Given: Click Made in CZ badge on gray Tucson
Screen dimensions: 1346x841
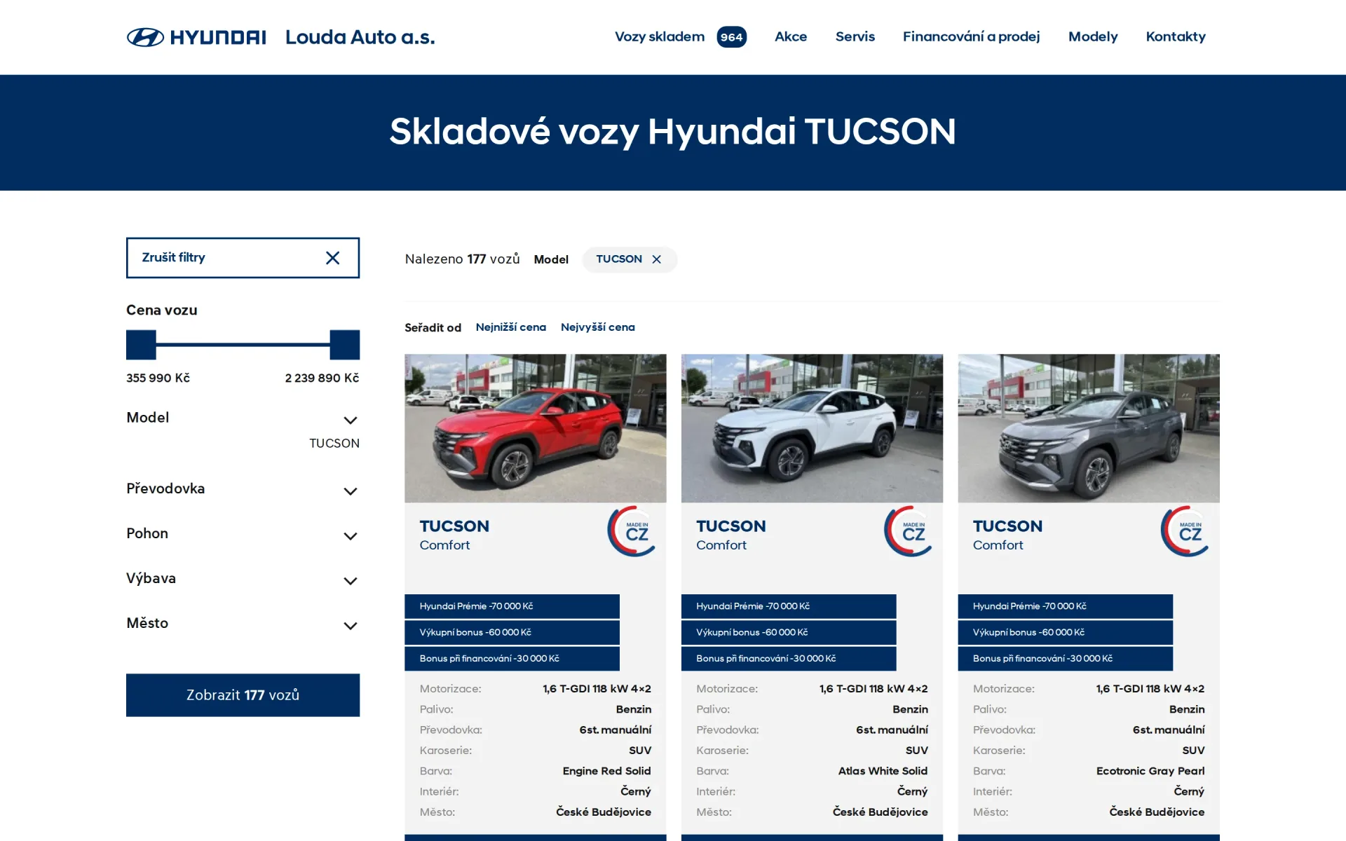Looking at the screenshot, I should 1185,532.
